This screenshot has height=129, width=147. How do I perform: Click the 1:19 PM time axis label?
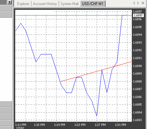coord(60,125)
